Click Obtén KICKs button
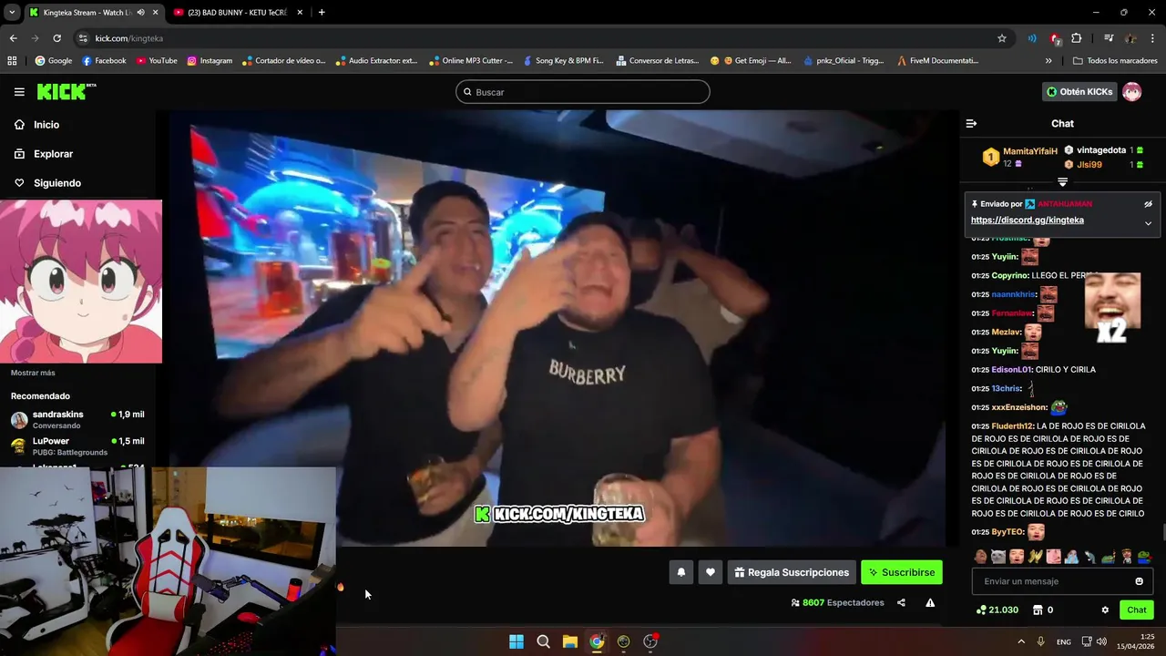This screenshot has height=656, width=1166. [1079, 91]
